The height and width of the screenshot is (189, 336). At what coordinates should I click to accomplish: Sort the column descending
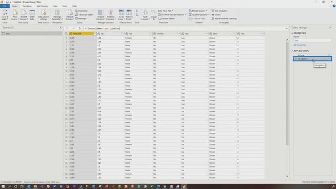pyautogui.click(x=137, y=15)
